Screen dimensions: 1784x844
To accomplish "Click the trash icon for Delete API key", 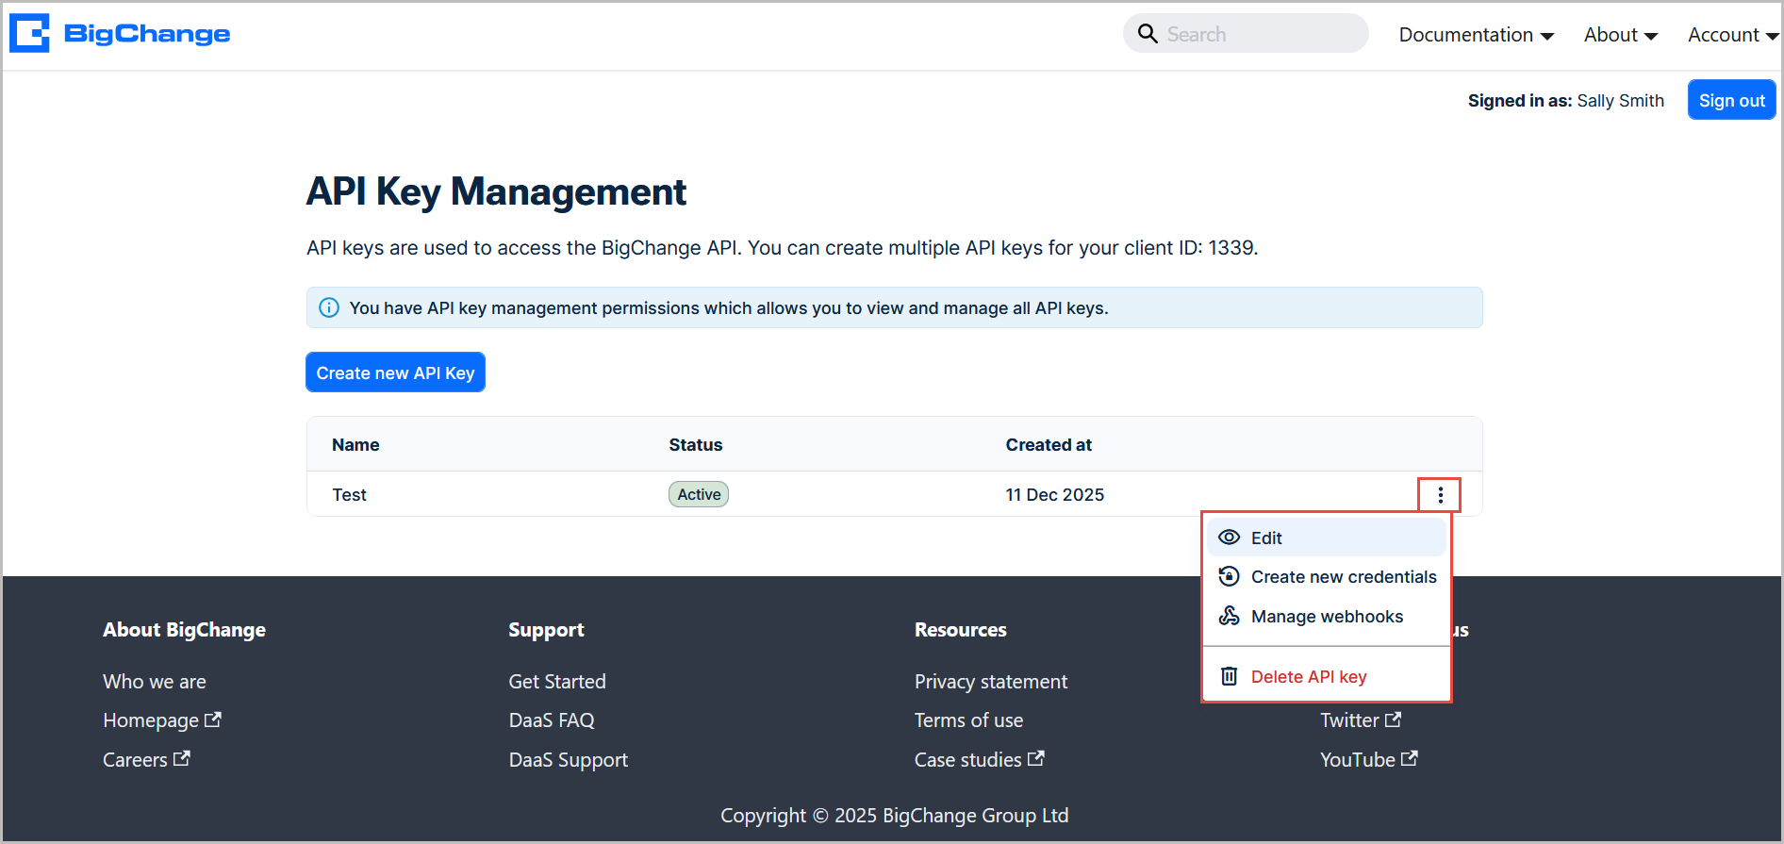I will point(1229,676).
